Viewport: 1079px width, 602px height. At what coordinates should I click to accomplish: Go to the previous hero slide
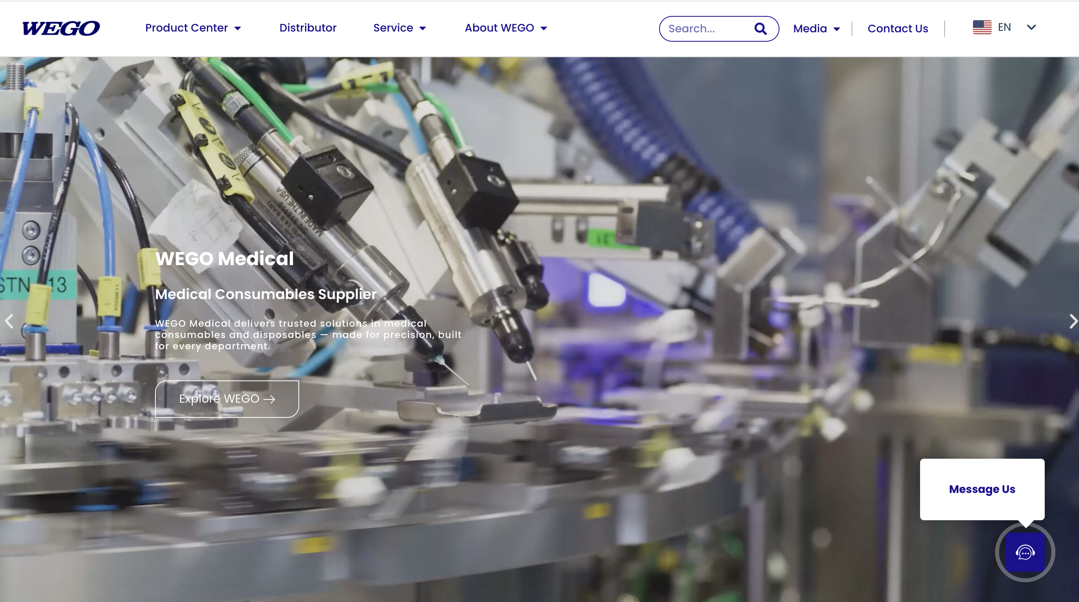coord(9,321)
